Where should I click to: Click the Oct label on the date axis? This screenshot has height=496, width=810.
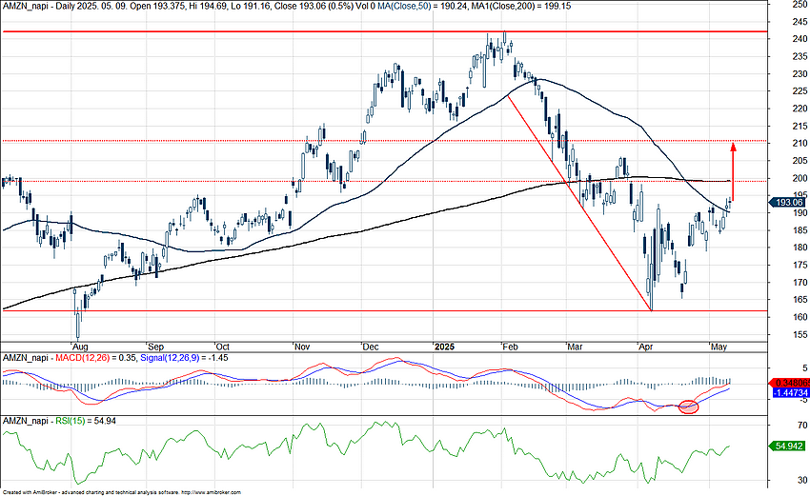point(223,347)
